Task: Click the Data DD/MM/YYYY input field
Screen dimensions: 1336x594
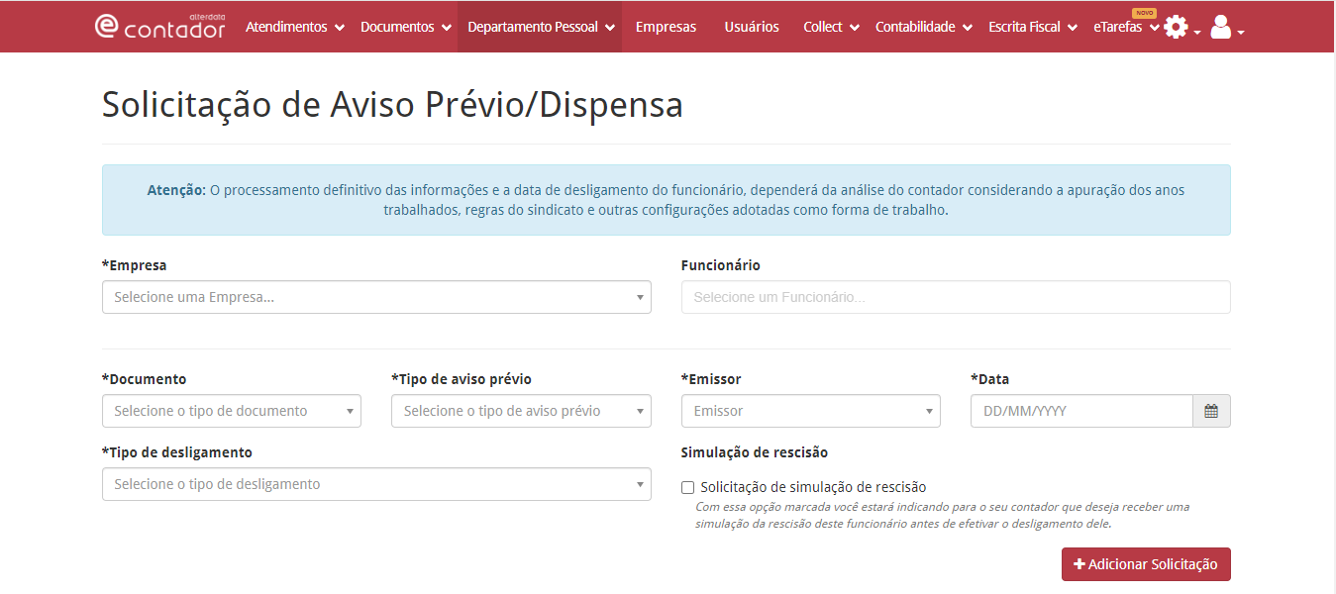Action: [1081, 411]
